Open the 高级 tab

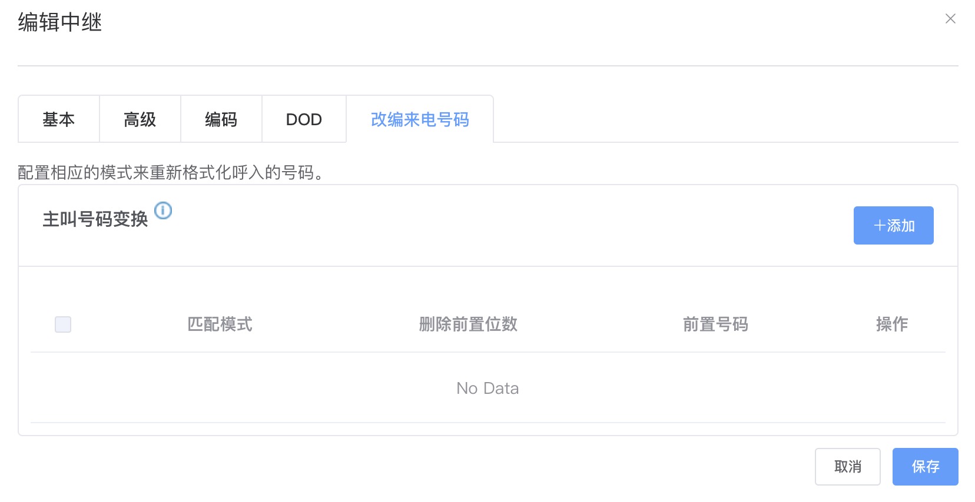point(140,119)
